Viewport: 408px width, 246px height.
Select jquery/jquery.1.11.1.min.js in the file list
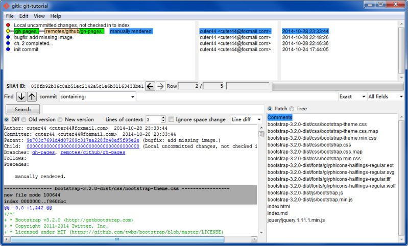tap(296, 220)
